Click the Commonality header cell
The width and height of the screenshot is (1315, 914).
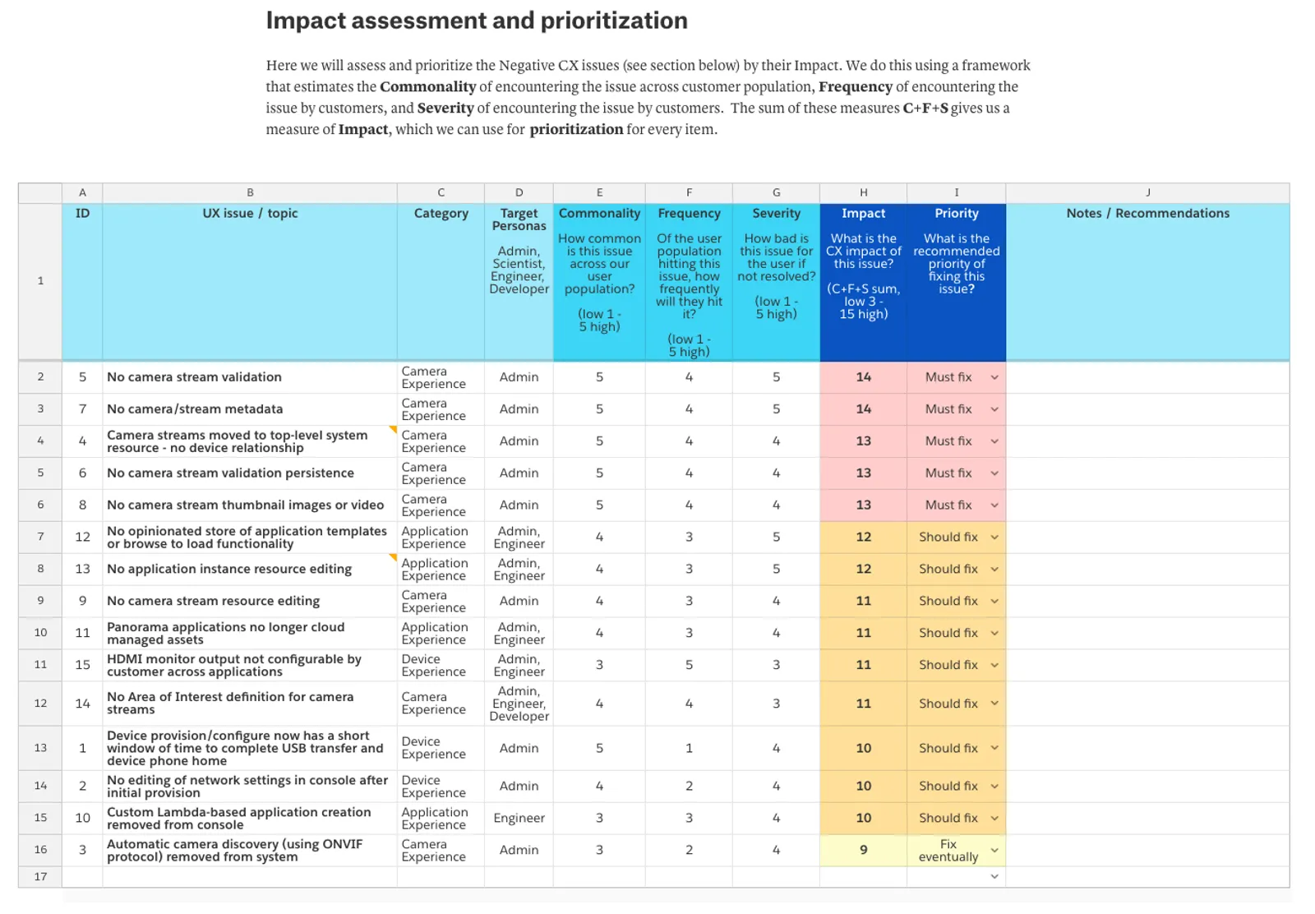[x=599, y=282]
